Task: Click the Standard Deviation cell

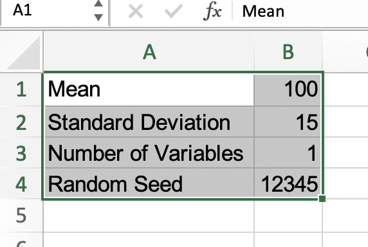Action: click(x=149, y=122)
